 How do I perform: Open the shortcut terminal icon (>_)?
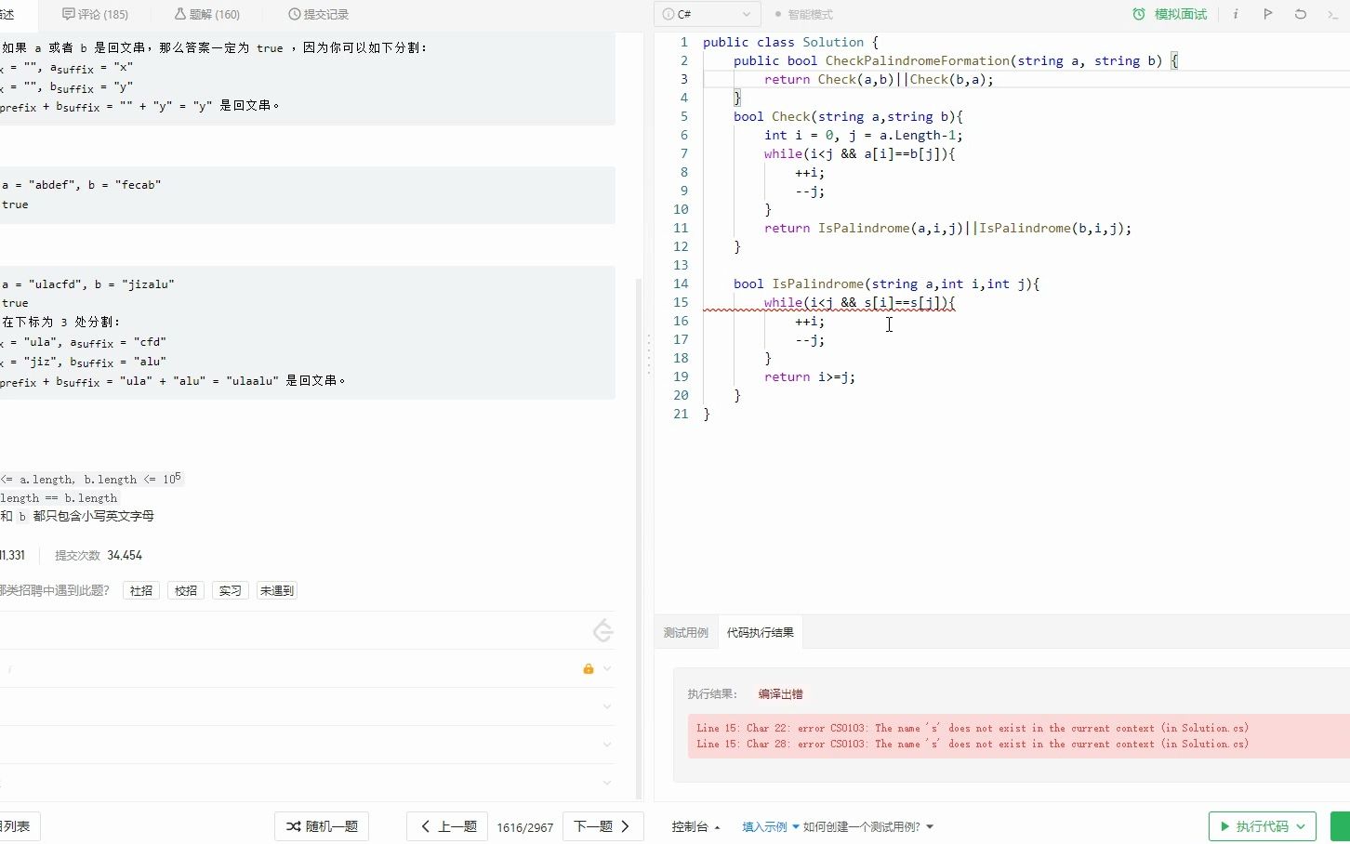(1332, 14)
